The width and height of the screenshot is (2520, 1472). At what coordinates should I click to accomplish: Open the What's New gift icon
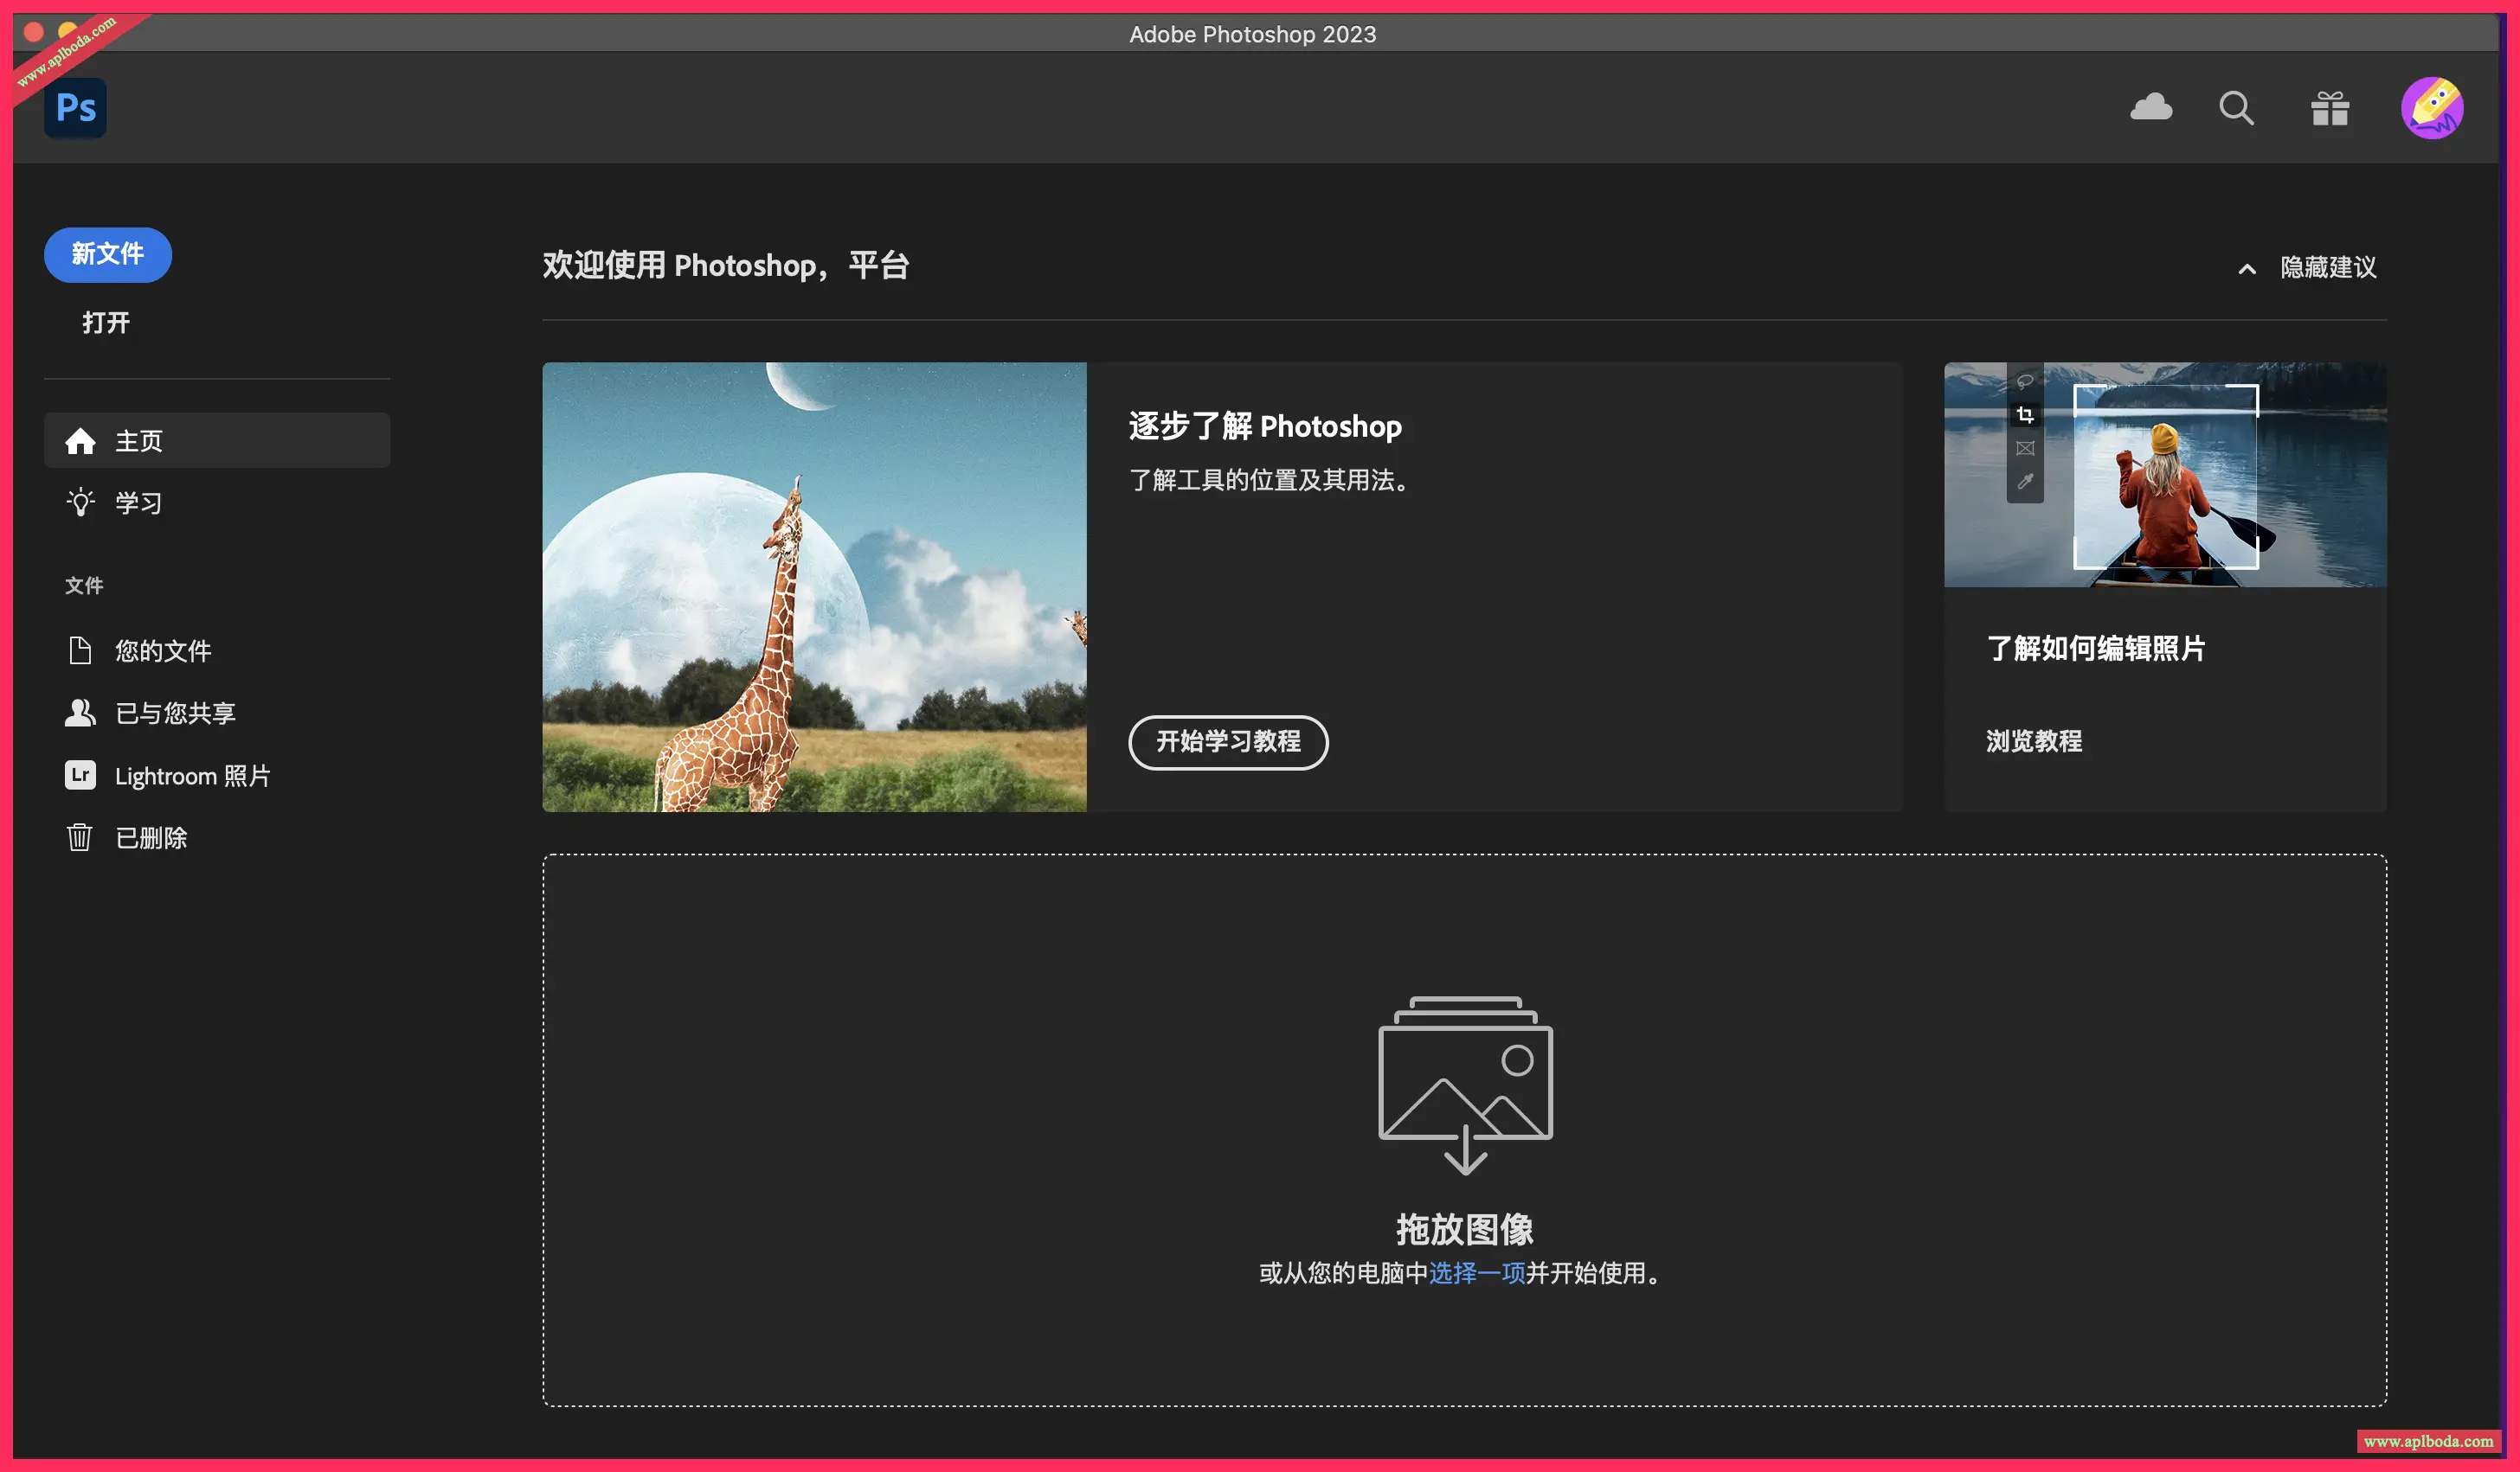(2329, 108)
